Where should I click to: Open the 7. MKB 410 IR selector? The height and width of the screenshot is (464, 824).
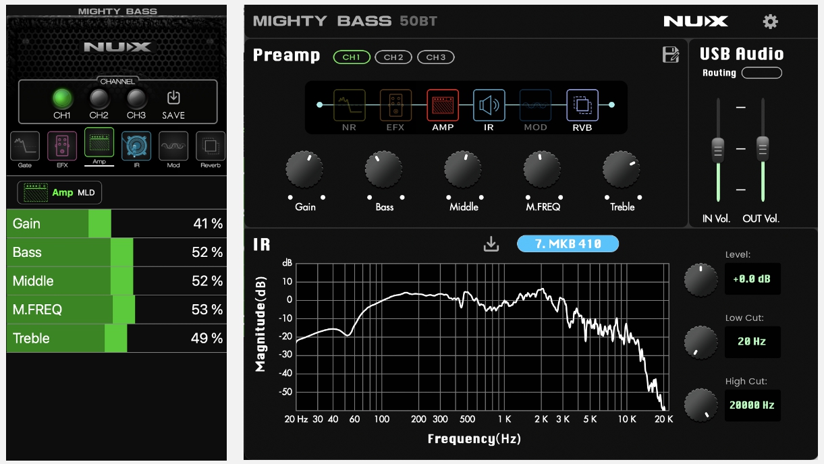(568, 243)
